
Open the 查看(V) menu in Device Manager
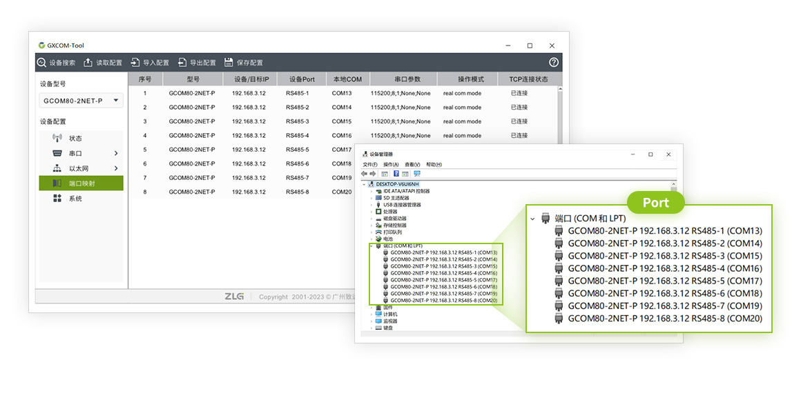click(x=412, y=165)
